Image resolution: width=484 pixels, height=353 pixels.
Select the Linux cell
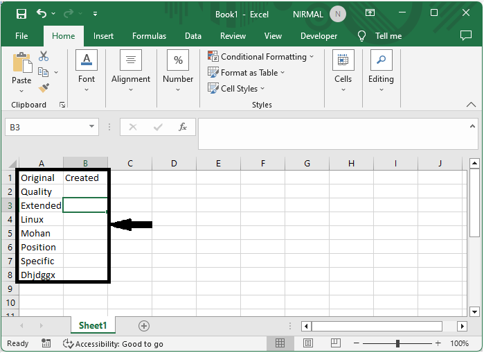click(42, 219)
